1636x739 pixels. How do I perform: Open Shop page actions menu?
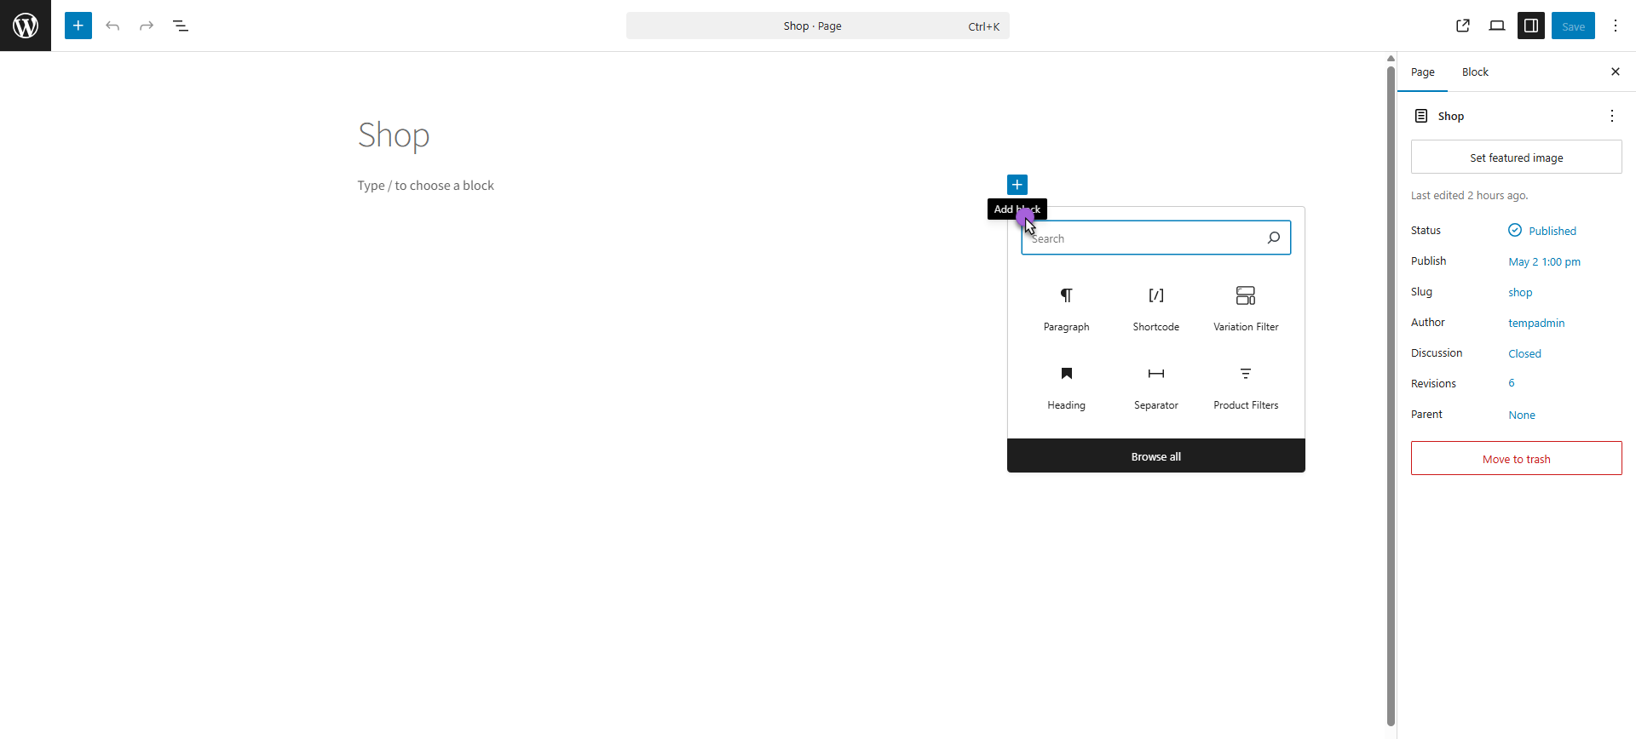pyautogui.click(x=1611, y=116)
